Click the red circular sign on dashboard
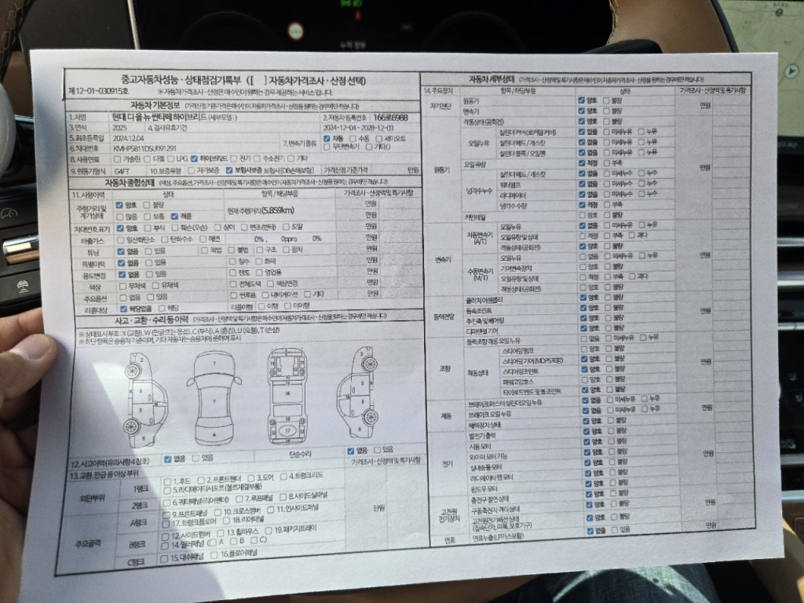 (x=296, y=32)
